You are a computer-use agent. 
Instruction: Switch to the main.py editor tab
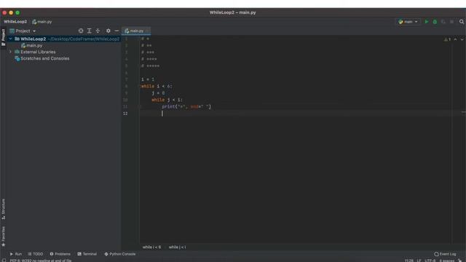click(135, 31)
